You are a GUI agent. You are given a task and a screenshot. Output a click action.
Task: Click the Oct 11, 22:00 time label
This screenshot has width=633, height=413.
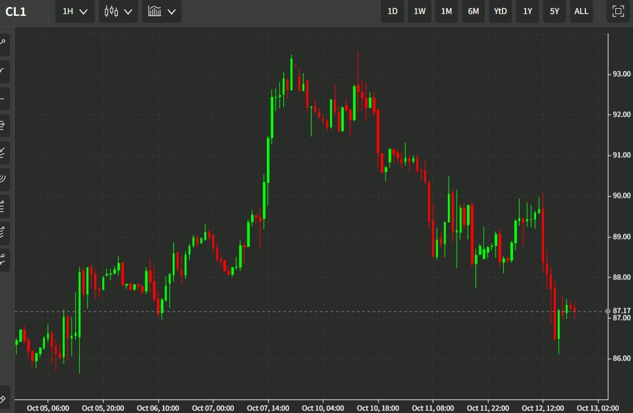[488, 408]
